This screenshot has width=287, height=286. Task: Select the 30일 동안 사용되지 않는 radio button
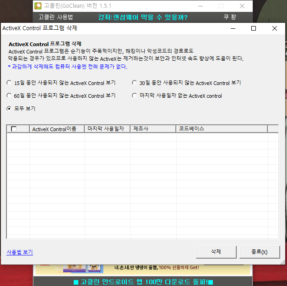tap(135, 83)
